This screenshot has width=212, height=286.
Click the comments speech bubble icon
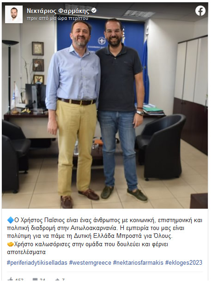pyautogui.click(x=35, y=279)
